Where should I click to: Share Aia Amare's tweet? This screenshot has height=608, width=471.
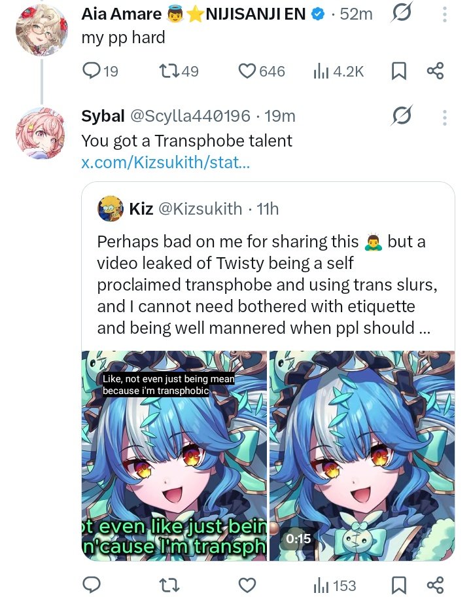click(435, 71)
